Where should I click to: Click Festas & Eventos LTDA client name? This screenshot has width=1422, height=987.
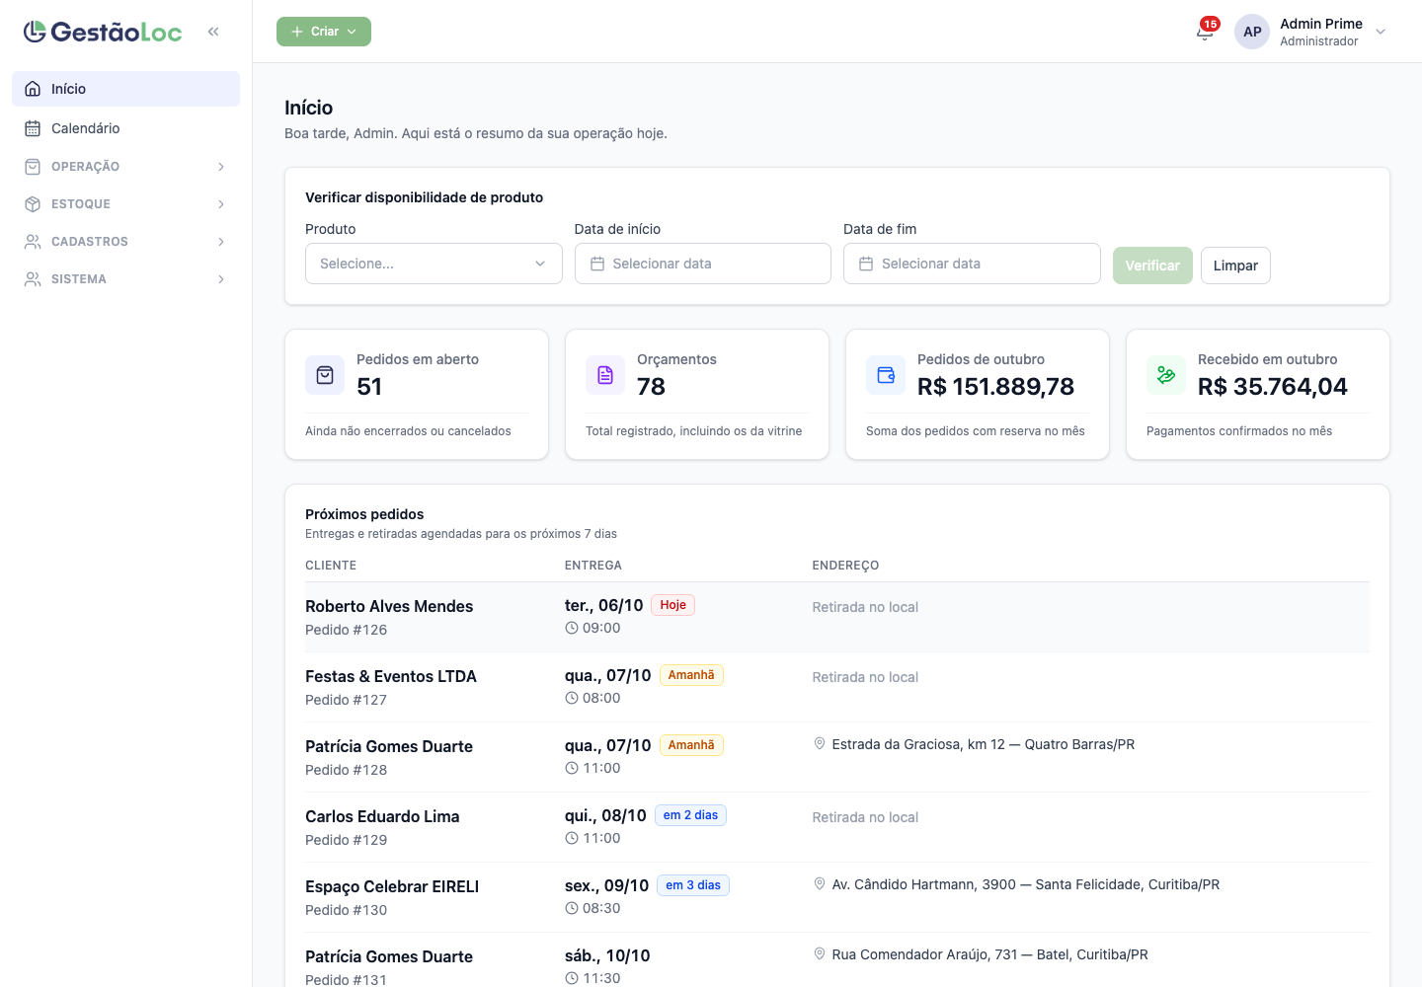tap(391, 676)
